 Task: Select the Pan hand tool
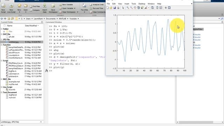tap(135, 8)
